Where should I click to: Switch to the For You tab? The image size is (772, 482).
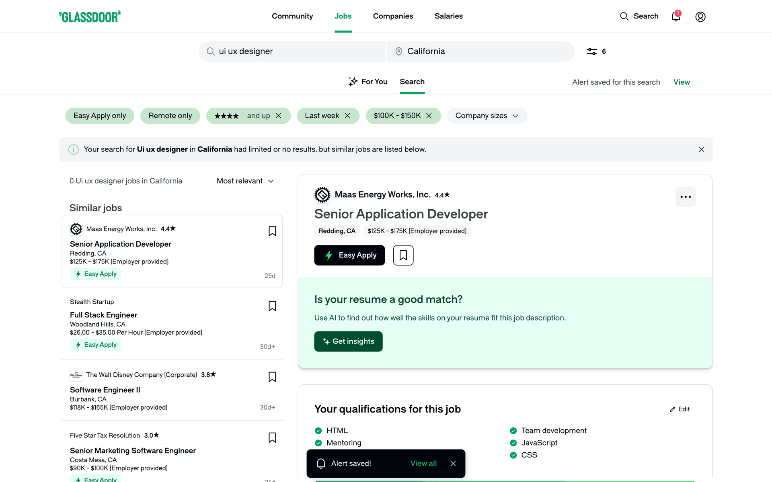tap(368, 82)
